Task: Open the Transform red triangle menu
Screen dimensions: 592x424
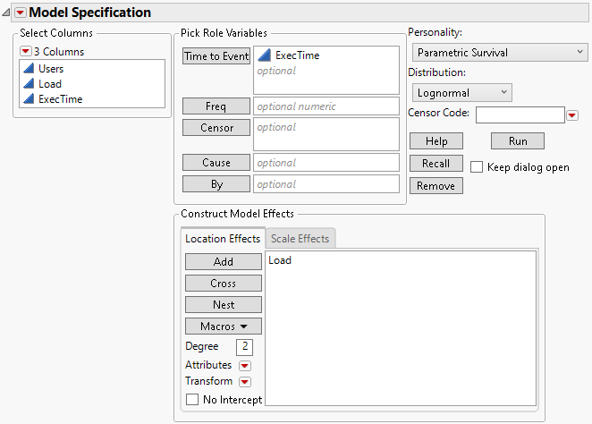Action: coord(244,381)
